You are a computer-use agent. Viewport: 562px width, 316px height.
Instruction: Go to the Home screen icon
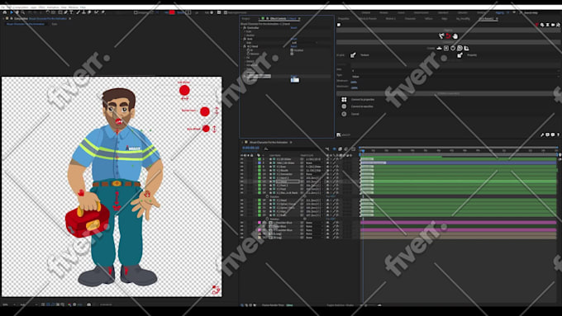tap(5, 12)
